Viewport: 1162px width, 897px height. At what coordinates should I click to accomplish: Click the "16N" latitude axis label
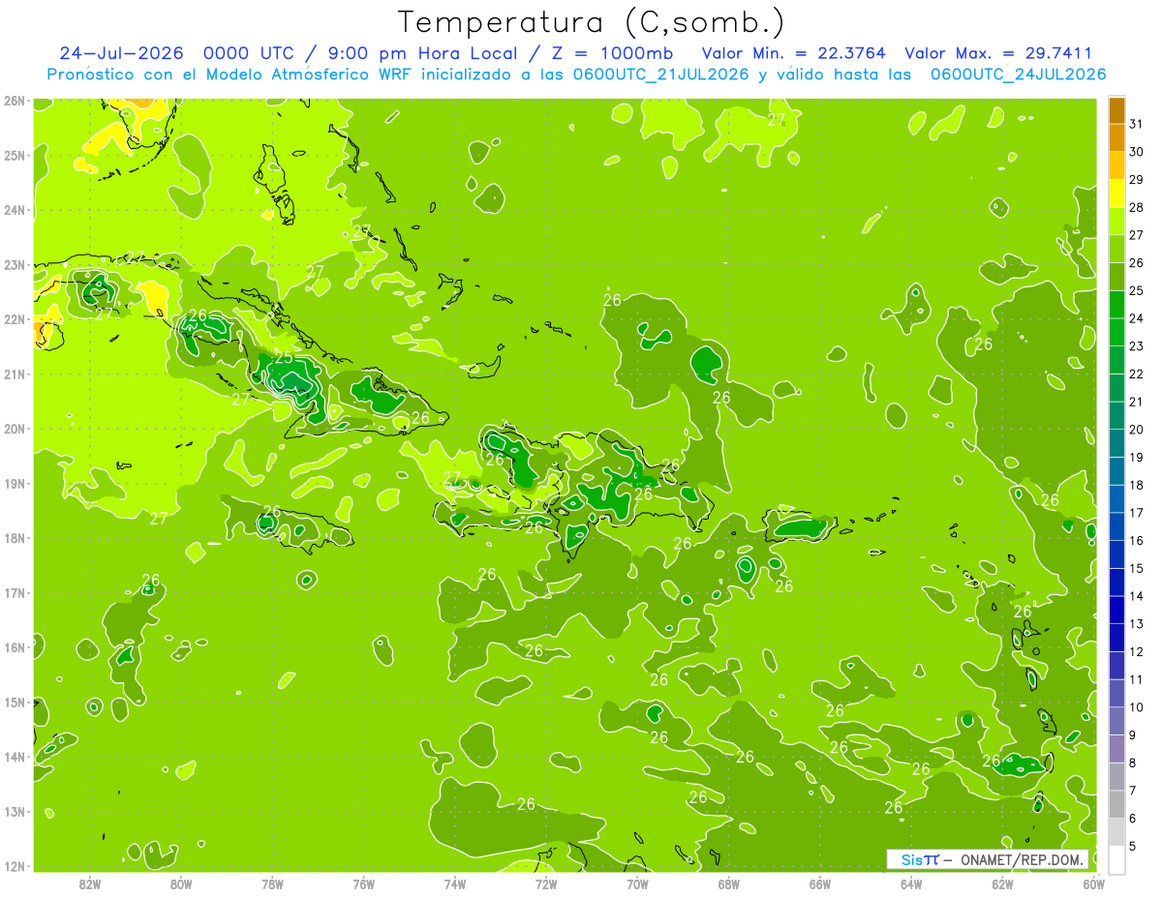point(14,647)
